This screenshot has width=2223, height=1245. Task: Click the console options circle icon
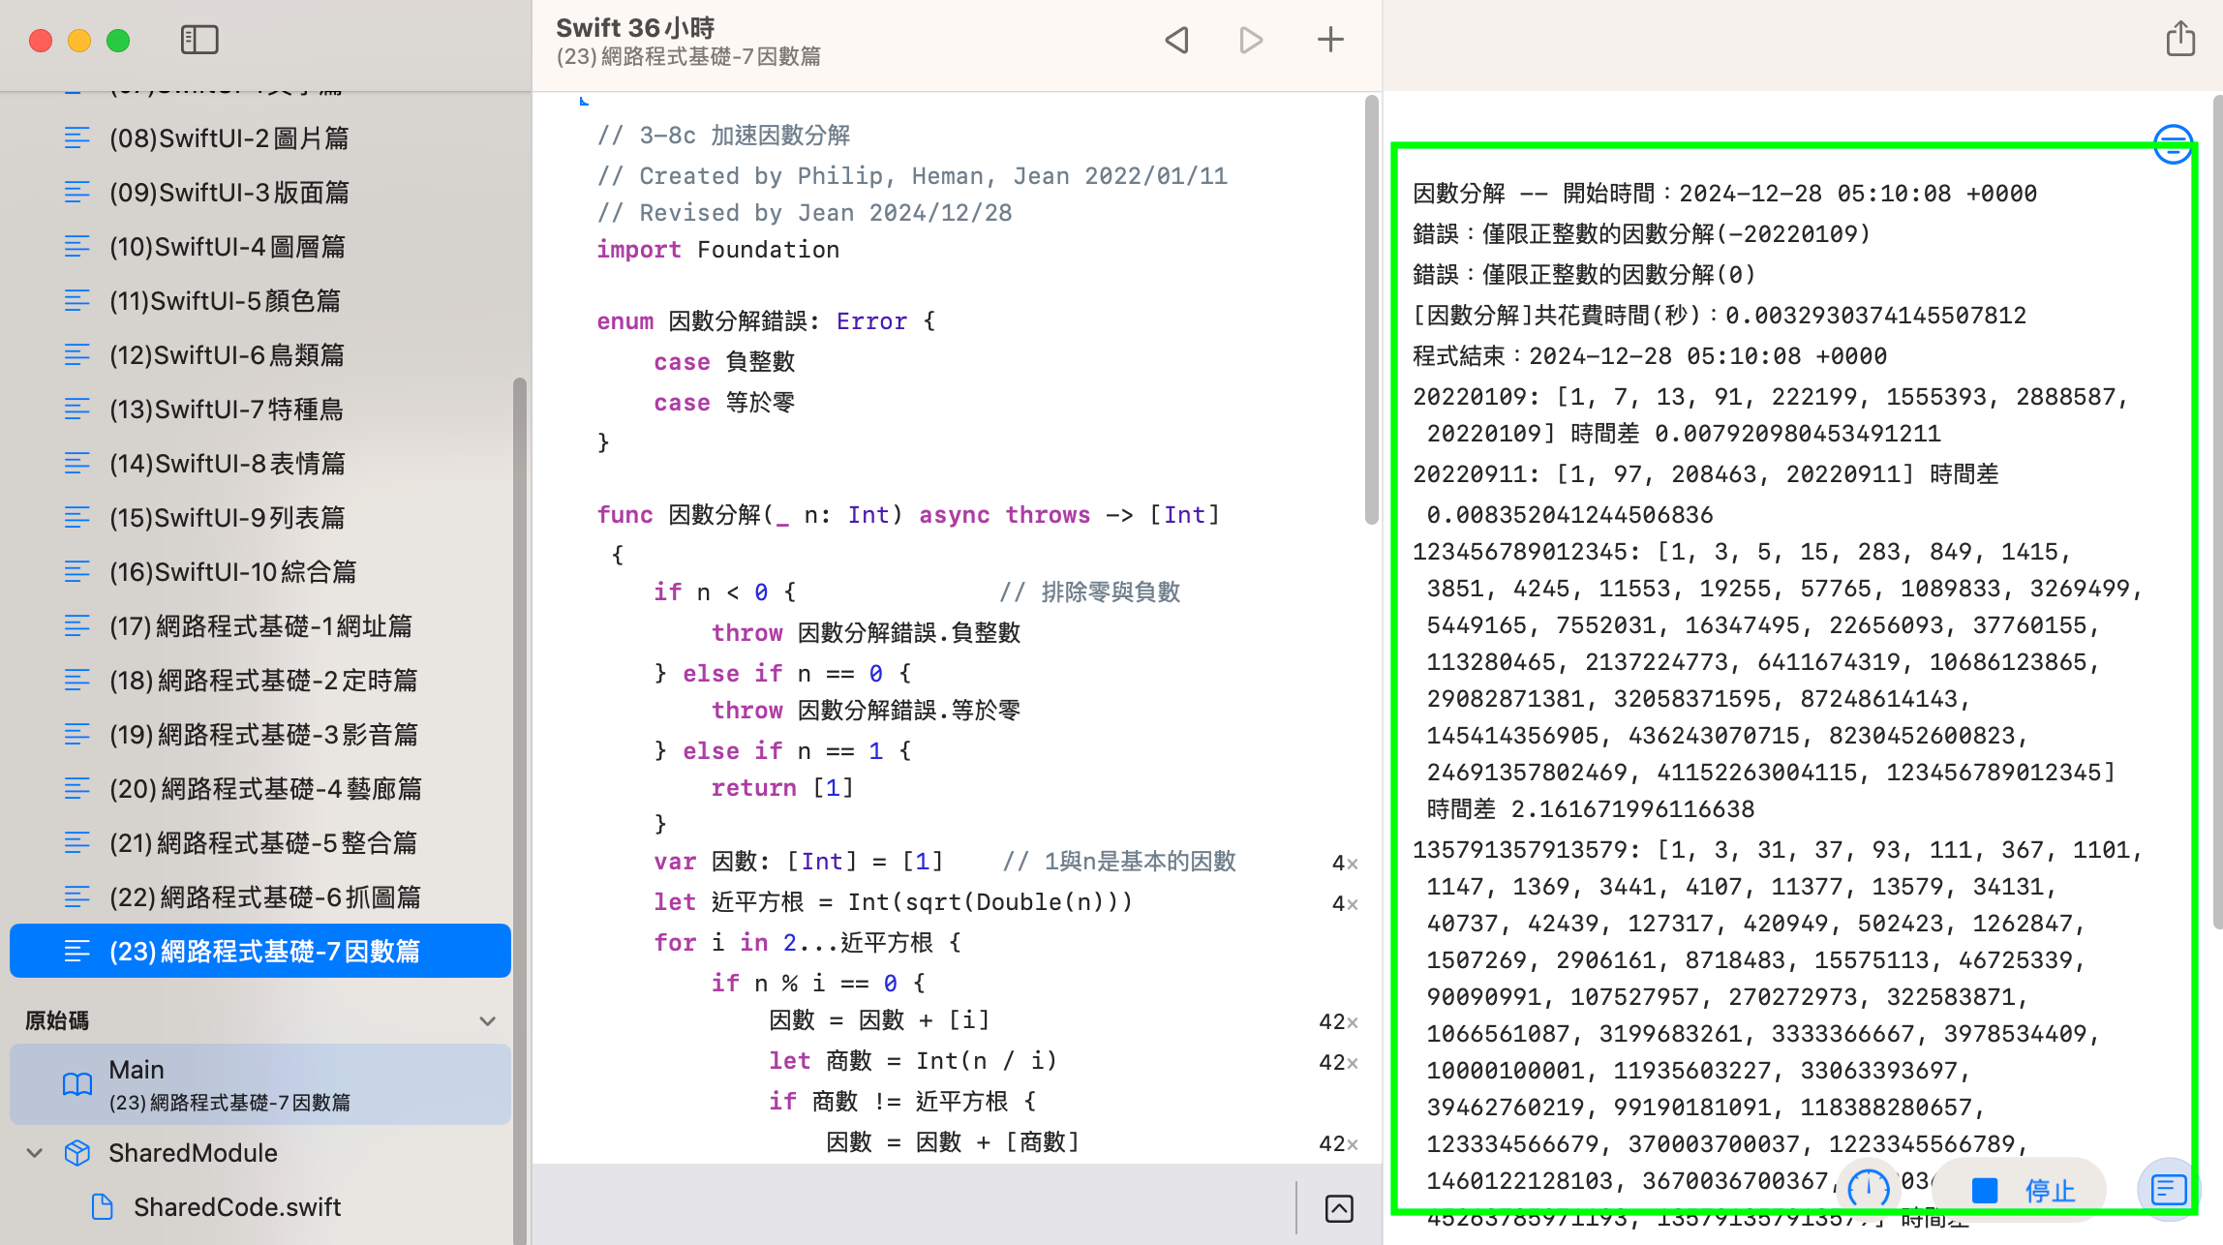coord(2173,145)
